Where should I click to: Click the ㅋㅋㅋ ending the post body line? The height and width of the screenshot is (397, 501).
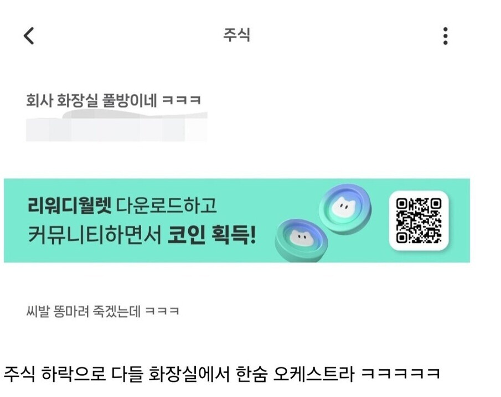click(162, 311)
